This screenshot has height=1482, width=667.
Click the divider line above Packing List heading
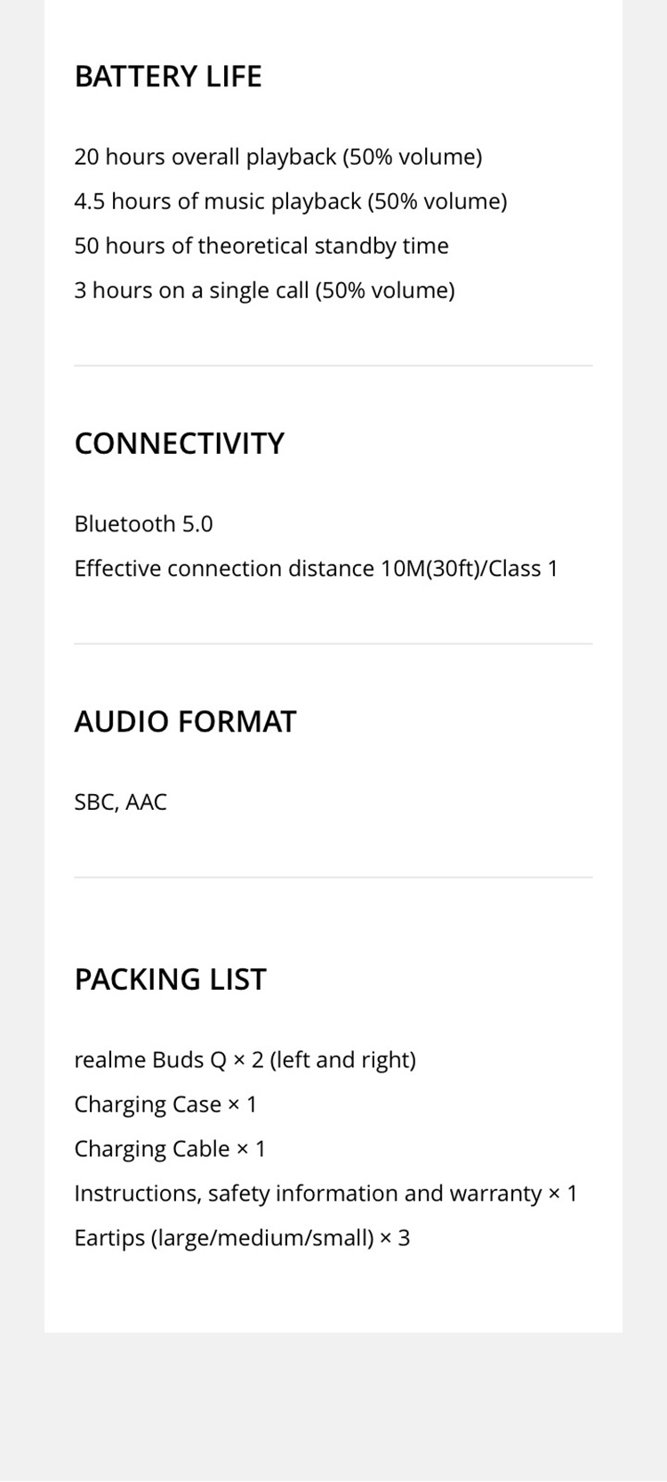[x=333, y=878]
